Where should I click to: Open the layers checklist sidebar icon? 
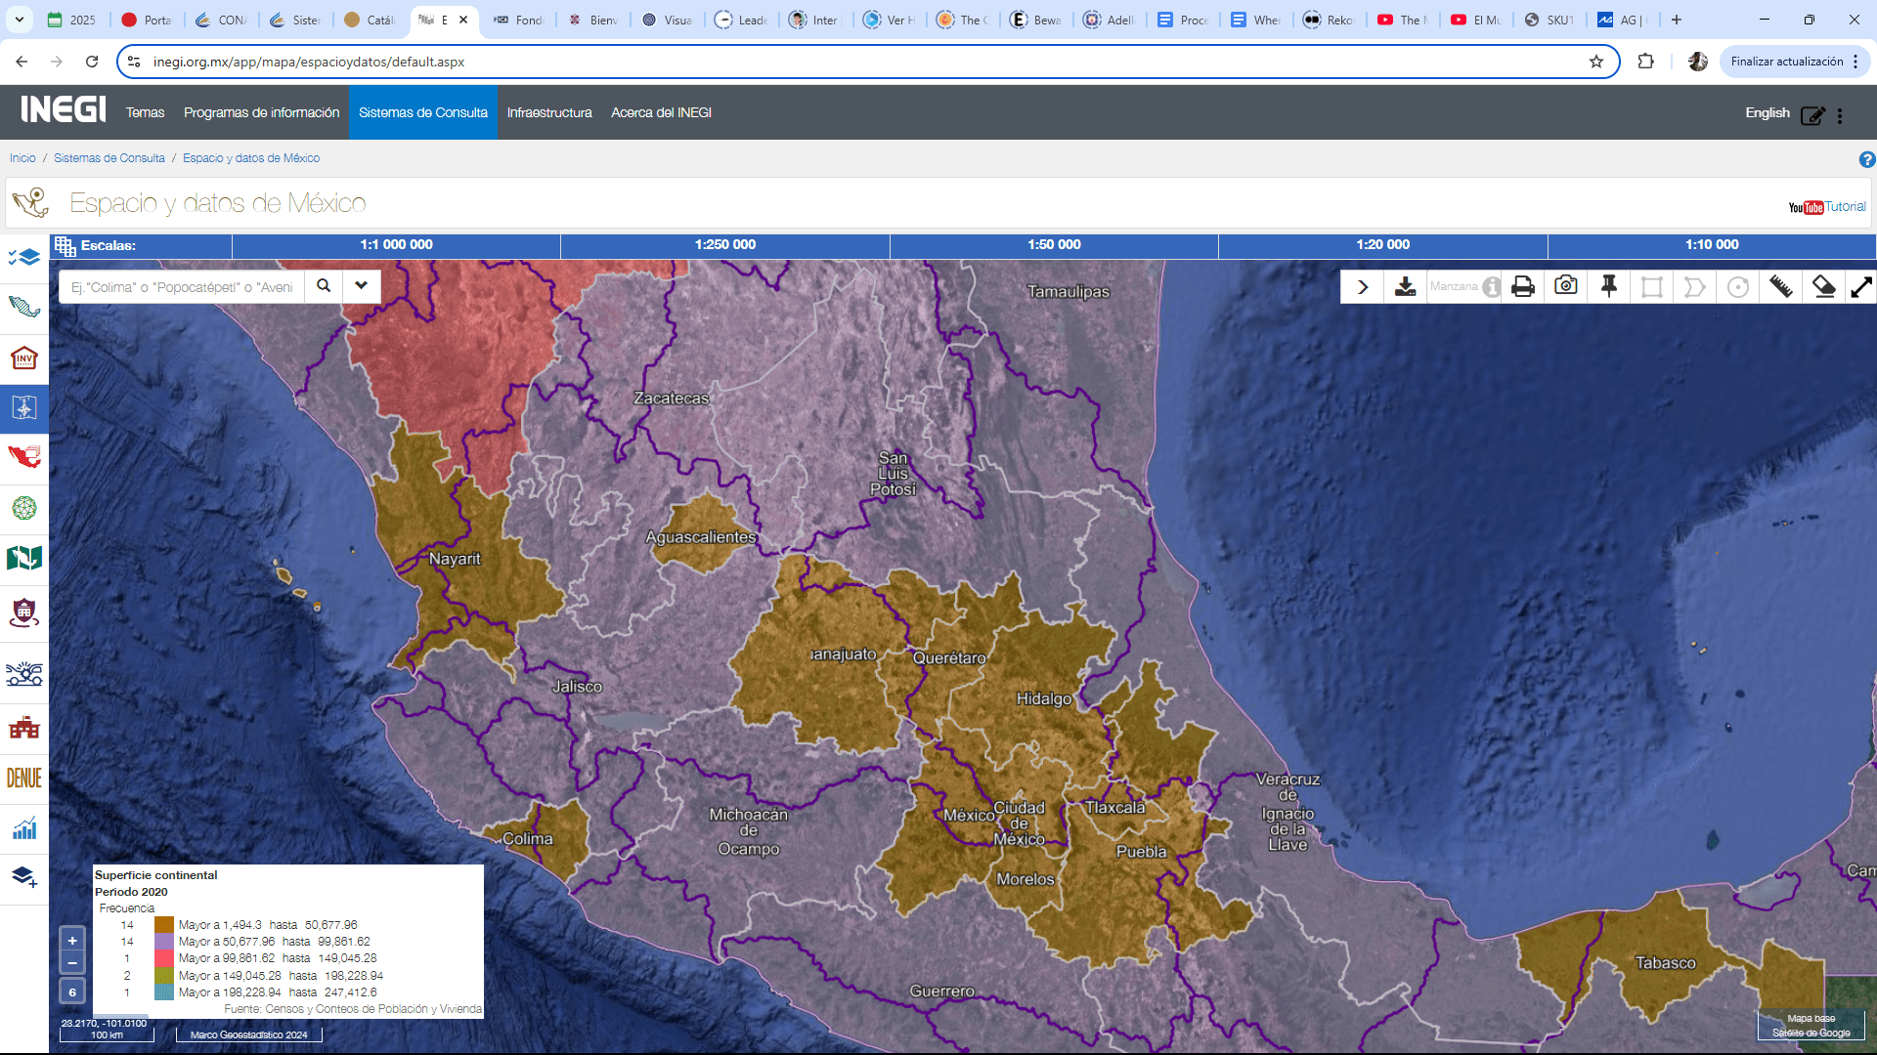point(23,257)
